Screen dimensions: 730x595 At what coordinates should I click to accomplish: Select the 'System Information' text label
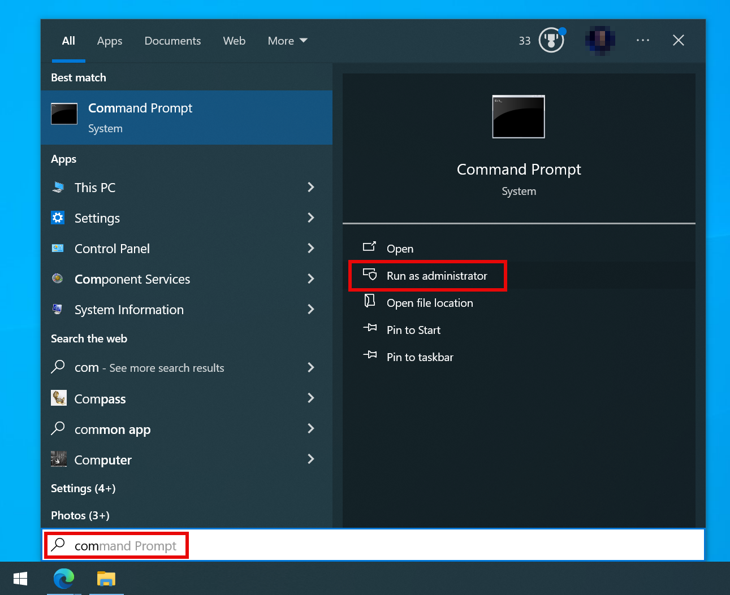129,310
